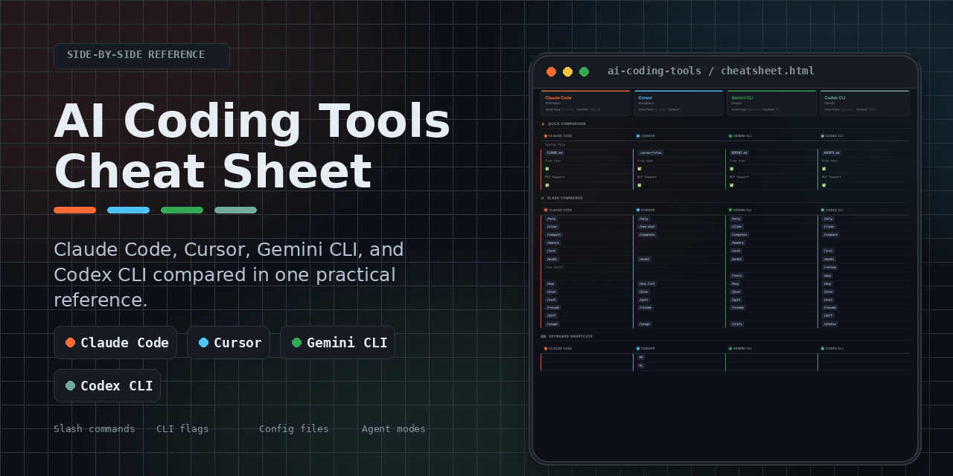The height and width of the screenshot is (476, 953).
Task: Click the Slash Commands section heading
Action: 565,199
